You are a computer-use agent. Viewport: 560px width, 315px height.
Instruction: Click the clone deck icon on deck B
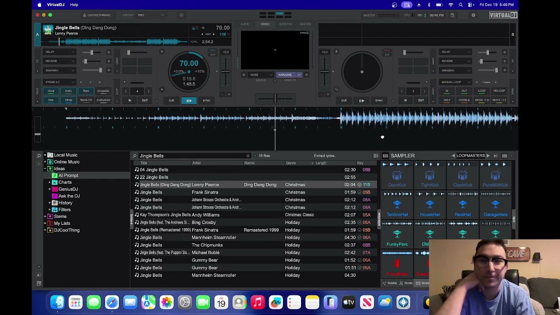pos(336,90)
